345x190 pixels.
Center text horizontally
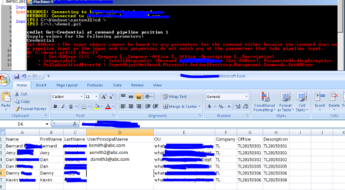coord(131,107)
